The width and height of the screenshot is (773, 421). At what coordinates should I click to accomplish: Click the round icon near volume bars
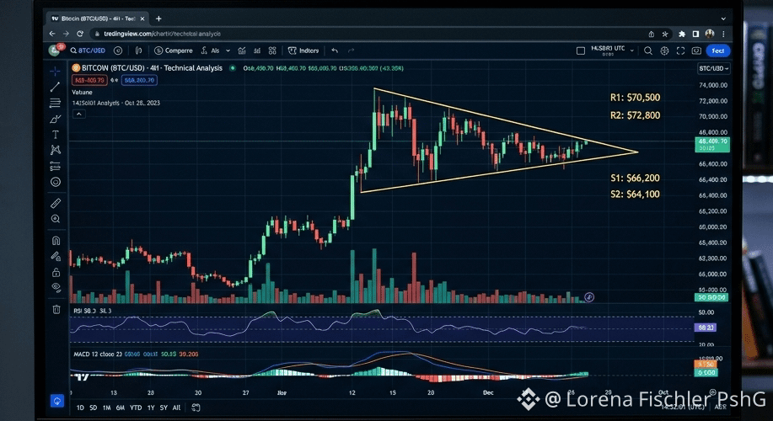589,297
